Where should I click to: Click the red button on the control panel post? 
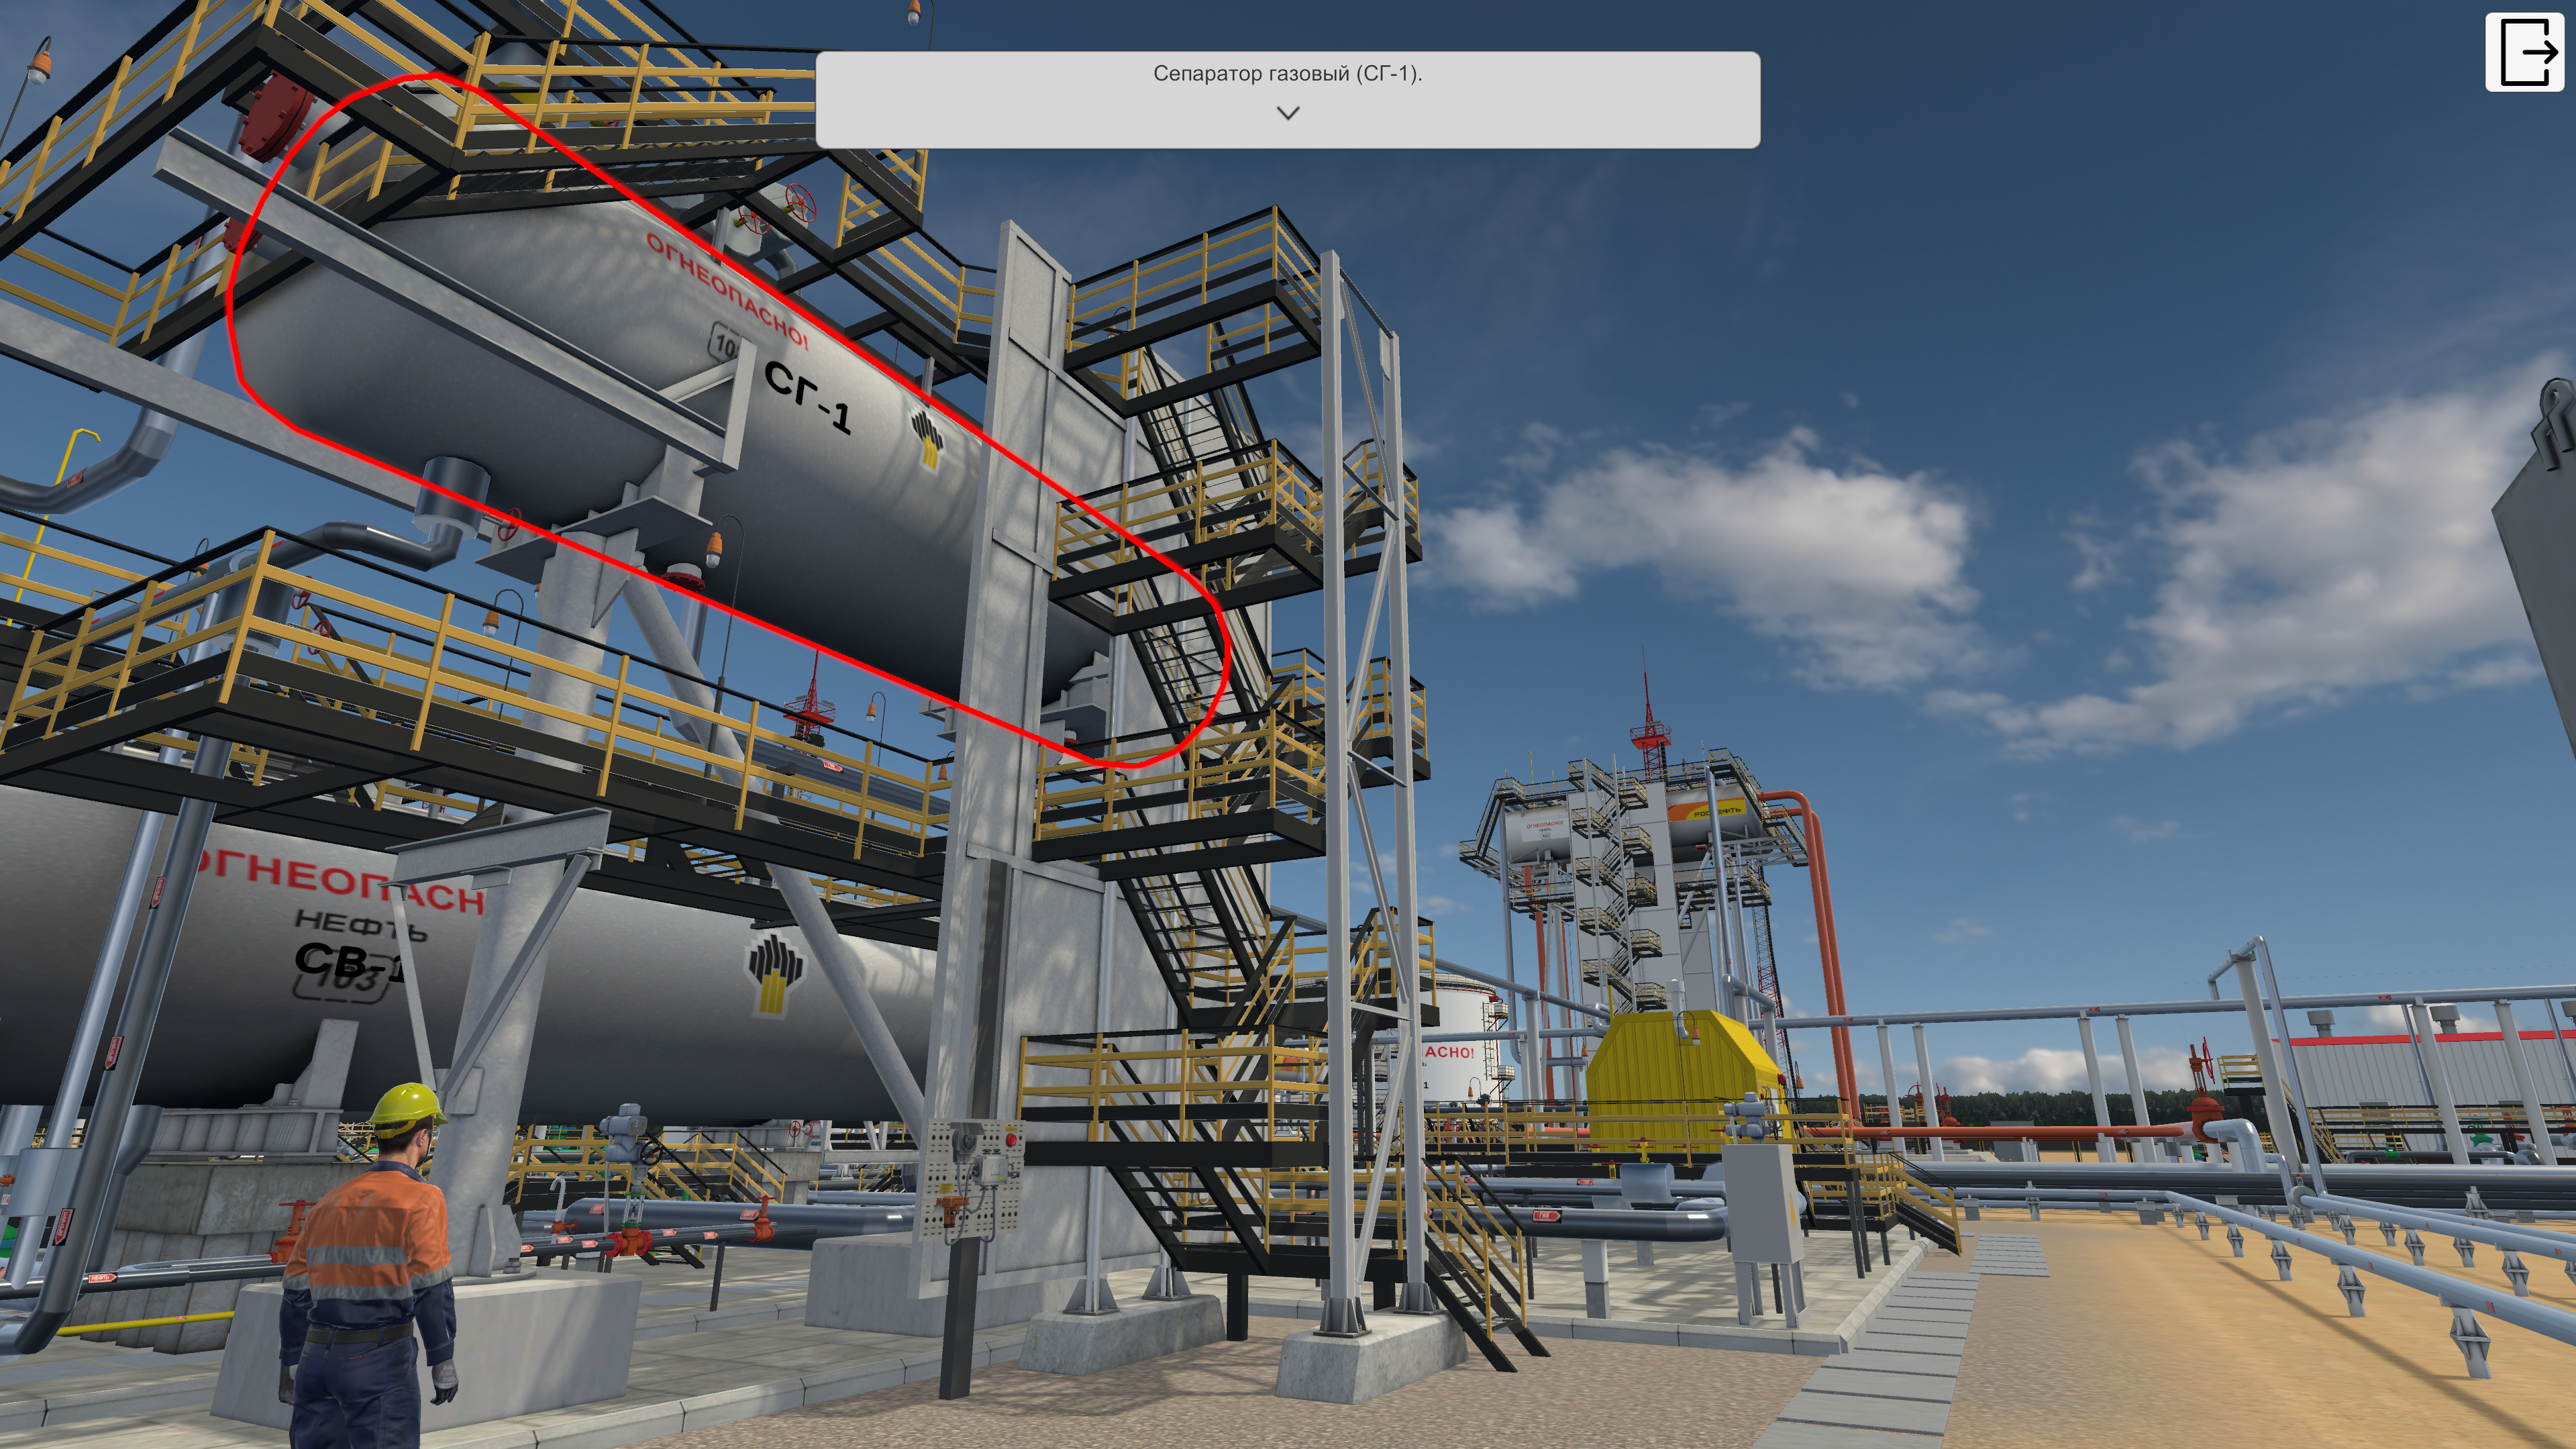[x=1011, y=1139]
